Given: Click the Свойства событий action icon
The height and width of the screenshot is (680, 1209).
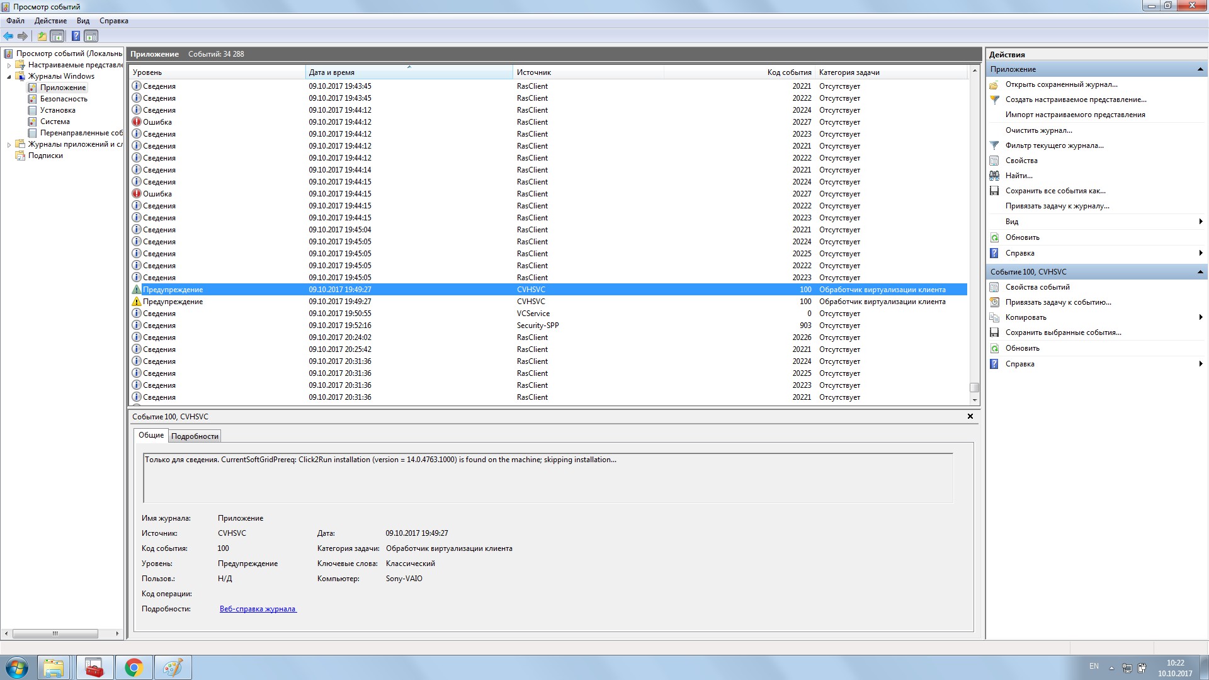Looking at the screenshot, I should tap(994, 287).
